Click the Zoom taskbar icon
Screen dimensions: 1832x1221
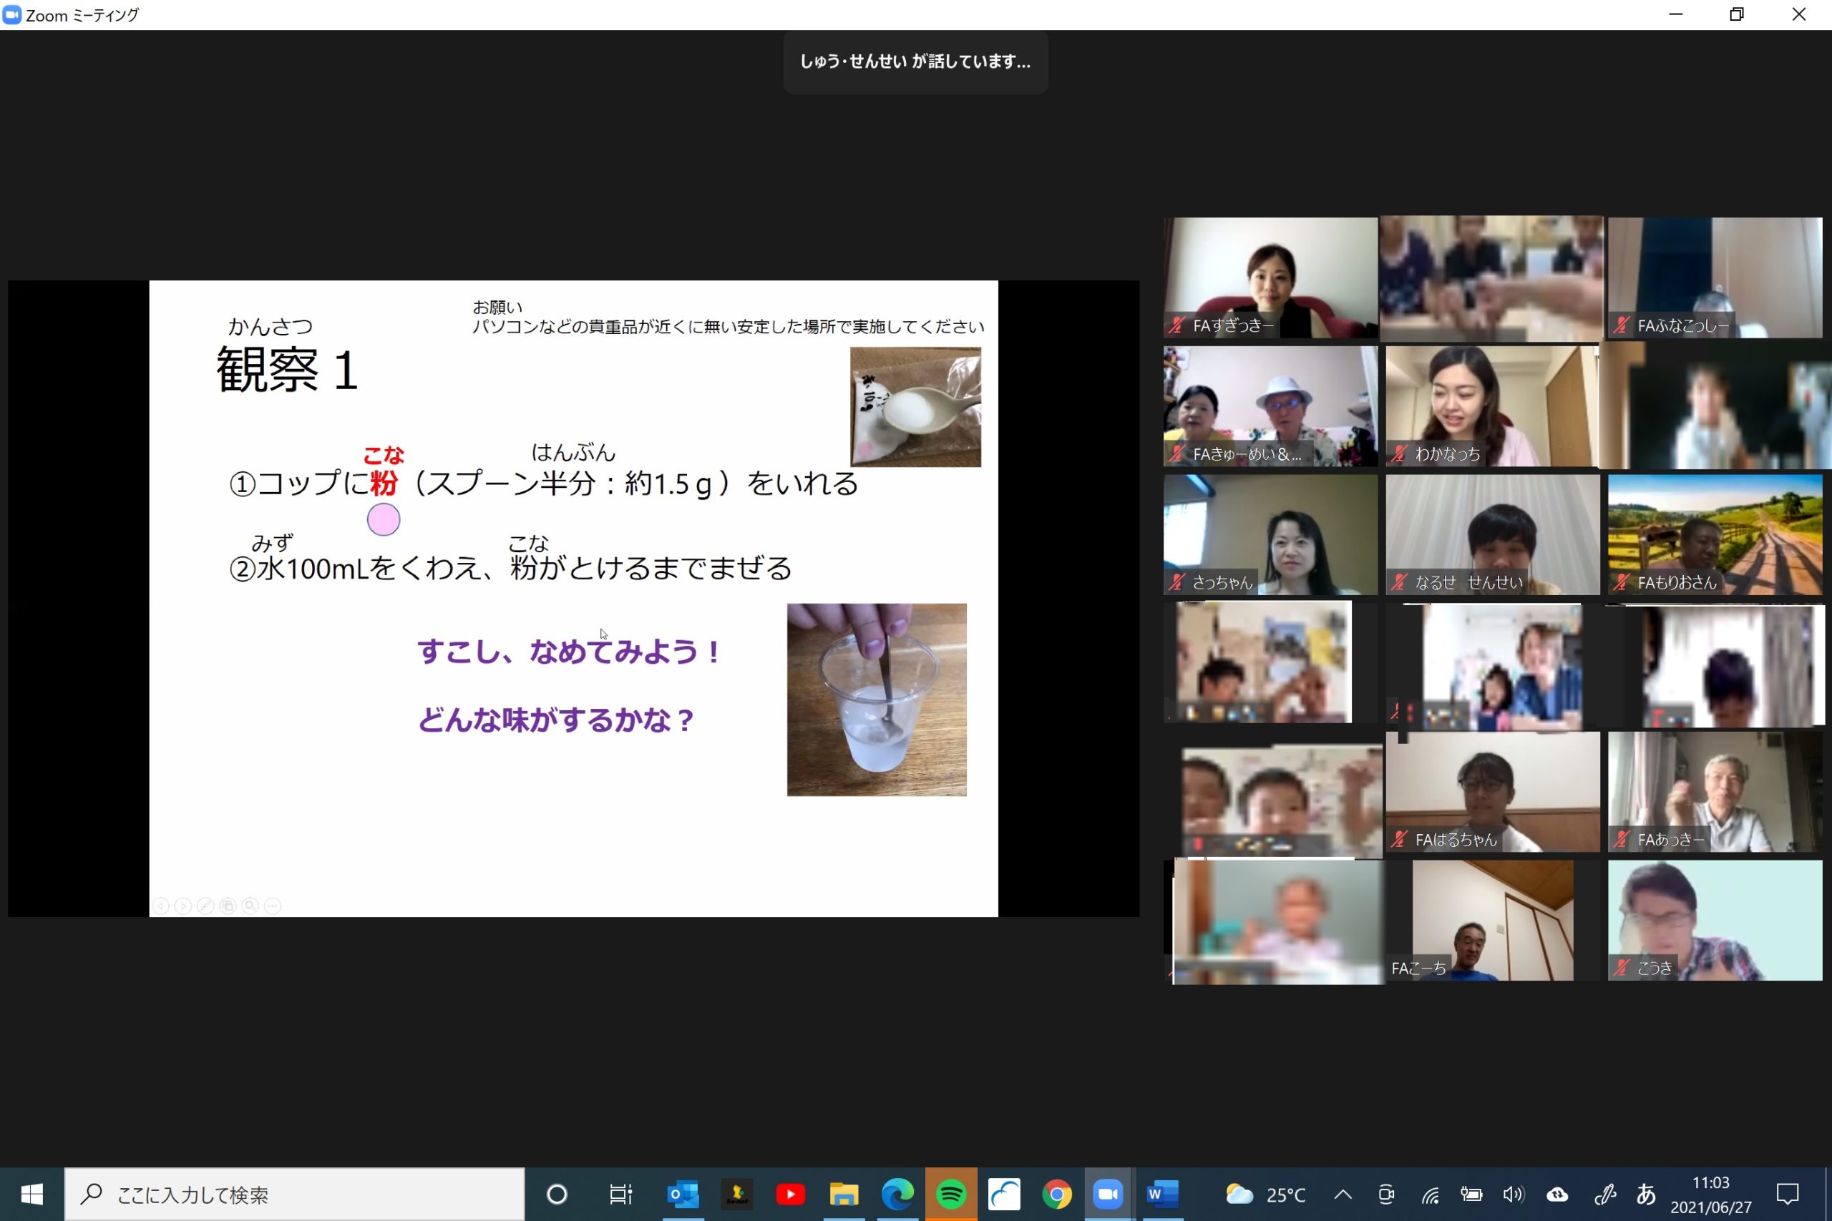[x=1108, y=1194]
